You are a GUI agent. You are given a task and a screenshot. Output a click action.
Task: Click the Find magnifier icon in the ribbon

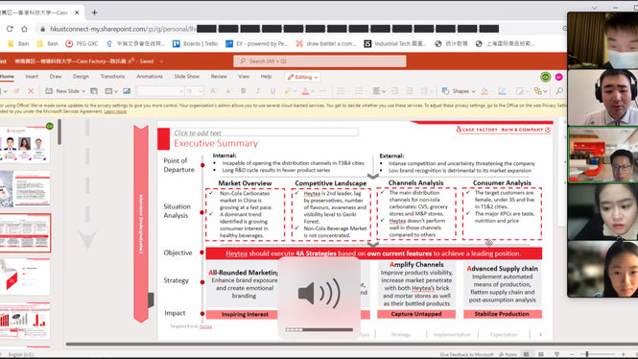pyautogui.click(x=559, y=91)
